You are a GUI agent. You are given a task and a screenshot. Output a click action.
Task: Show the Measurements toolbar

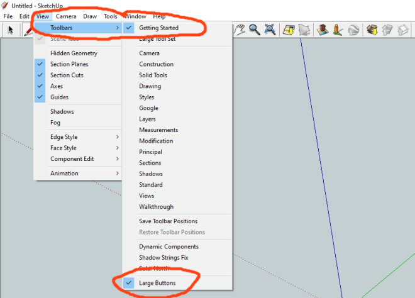pos(177,130)
